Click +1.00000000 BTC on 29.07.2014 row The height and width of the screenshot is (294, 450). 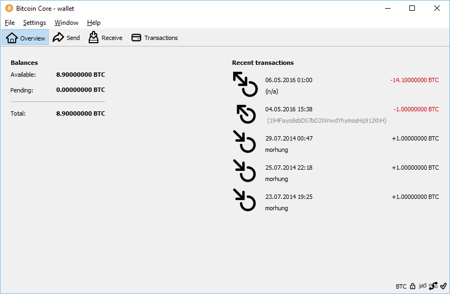coord(415,138)
